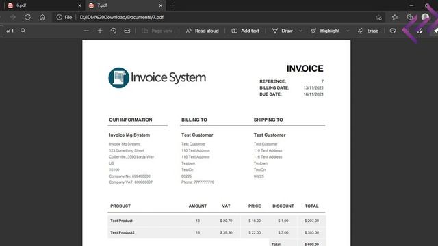
Task: Expand Draw tool options dropdown
Action: (300, 31)
